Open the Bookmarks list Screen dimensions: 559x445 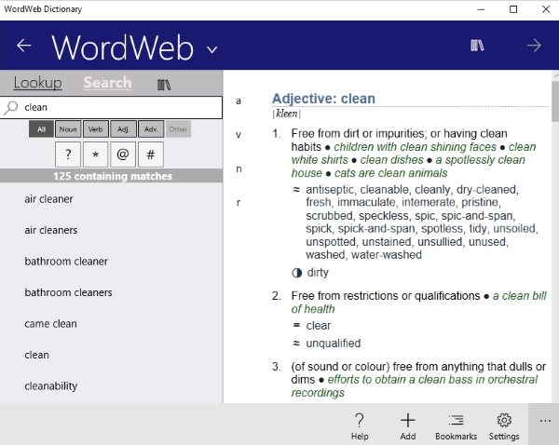click(456, 425)
